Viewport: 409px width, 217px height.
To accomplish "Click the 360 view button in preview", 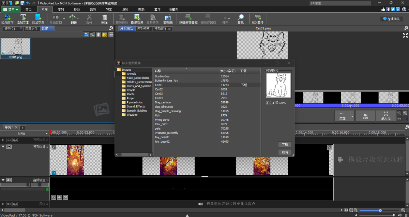I will (365, 116).
